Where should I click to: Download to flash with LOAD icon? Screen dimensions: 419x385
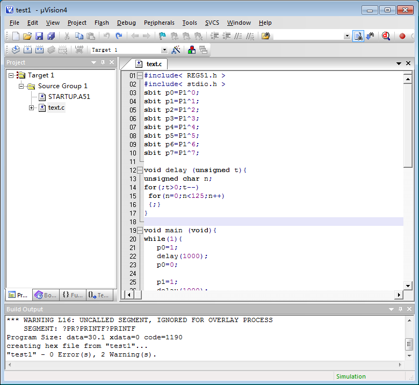[x=79, y=50]
